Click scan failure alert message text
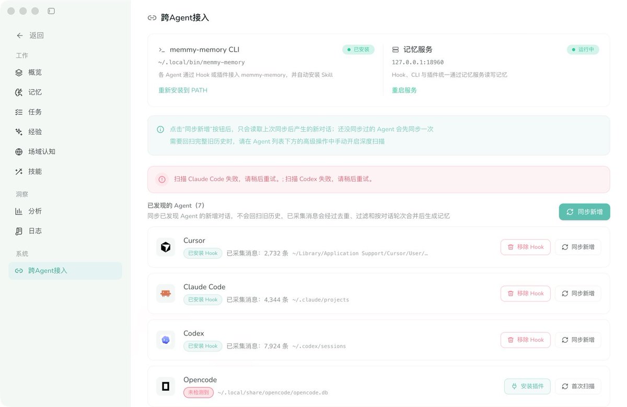 coord(274,179)
